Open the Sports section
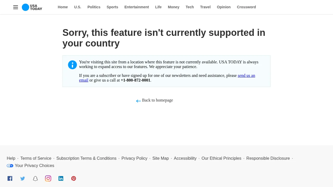 pos(112,7)
